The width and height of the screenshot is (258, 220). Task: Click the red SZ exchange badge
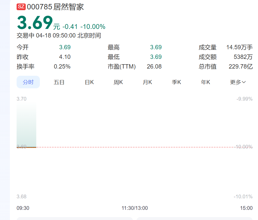point(21,7)
